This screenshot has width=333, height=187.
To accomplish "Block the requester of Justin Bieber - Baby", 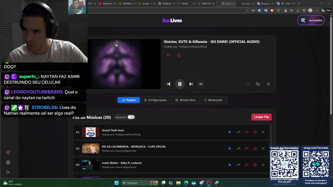I will click(246, 165).
